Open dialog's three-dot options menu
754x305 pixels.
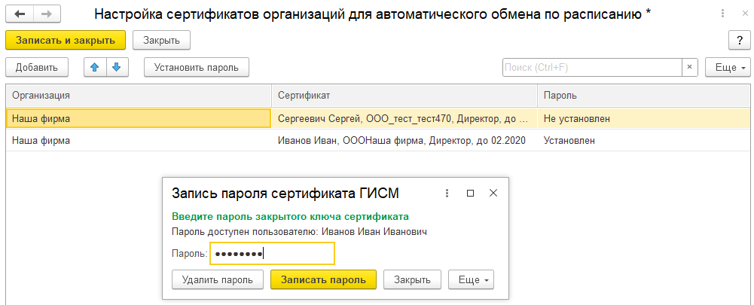point(447,193)
